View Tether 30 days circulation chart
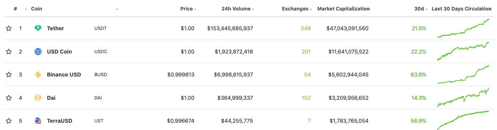The image size is (497, 130). (463, 28)
